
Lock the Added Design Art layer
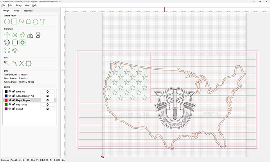14,96
